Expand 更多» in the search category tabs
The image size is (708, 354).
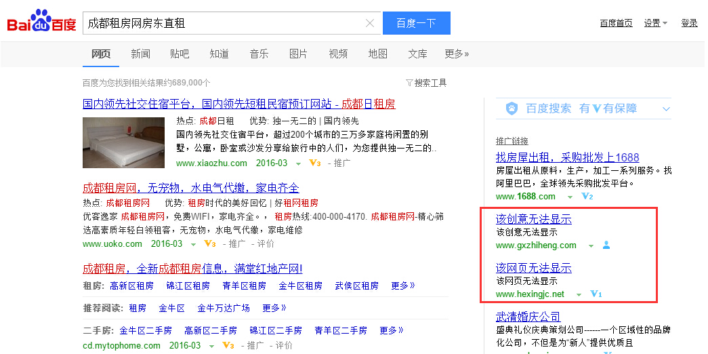(x=457, y=54)
